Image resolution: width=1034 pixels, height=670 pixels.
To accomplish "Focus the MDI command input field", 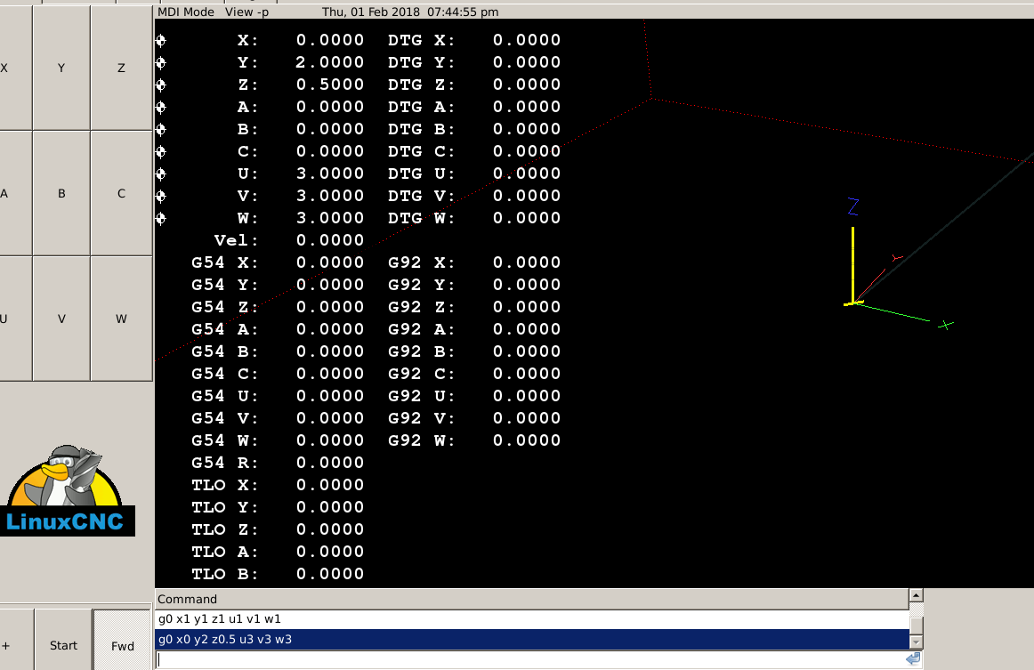I will (x=529, y=659).
